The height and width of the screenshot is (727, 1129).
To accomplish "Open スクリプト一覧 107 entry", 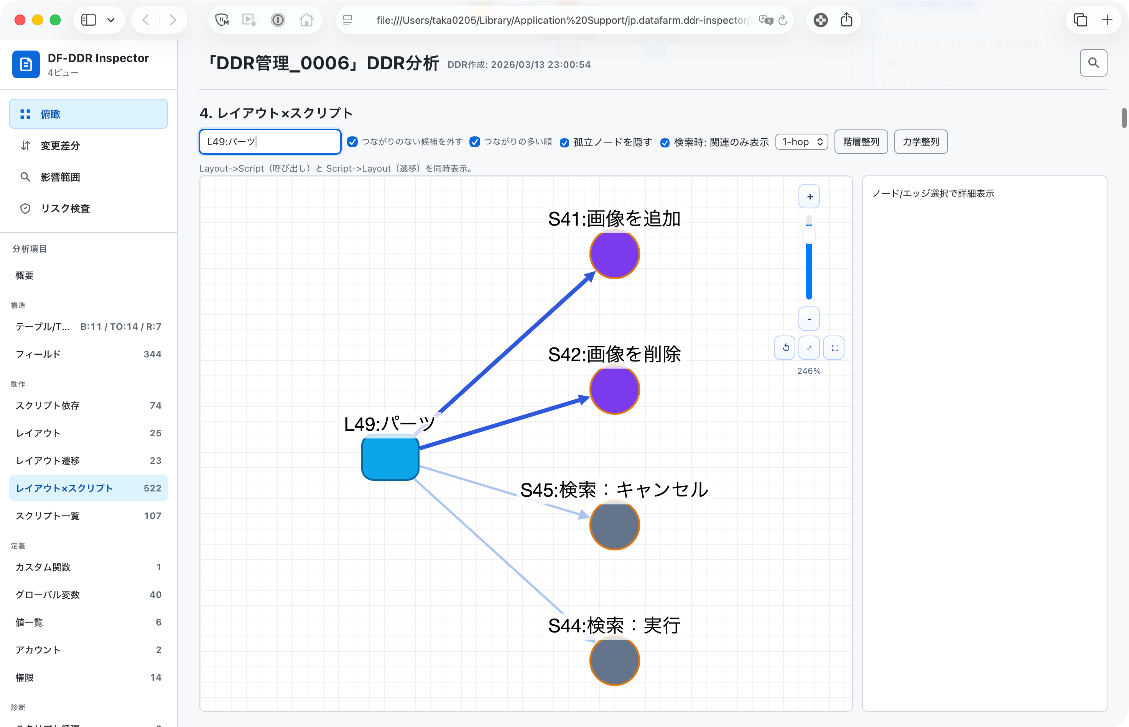I will pos(88,516).
